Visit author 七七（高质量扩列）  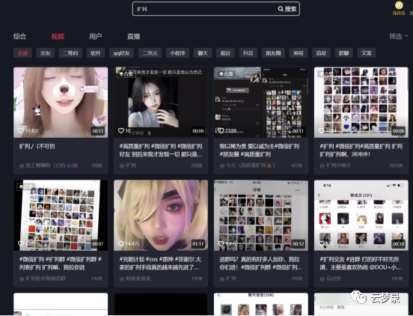(248, 165)
